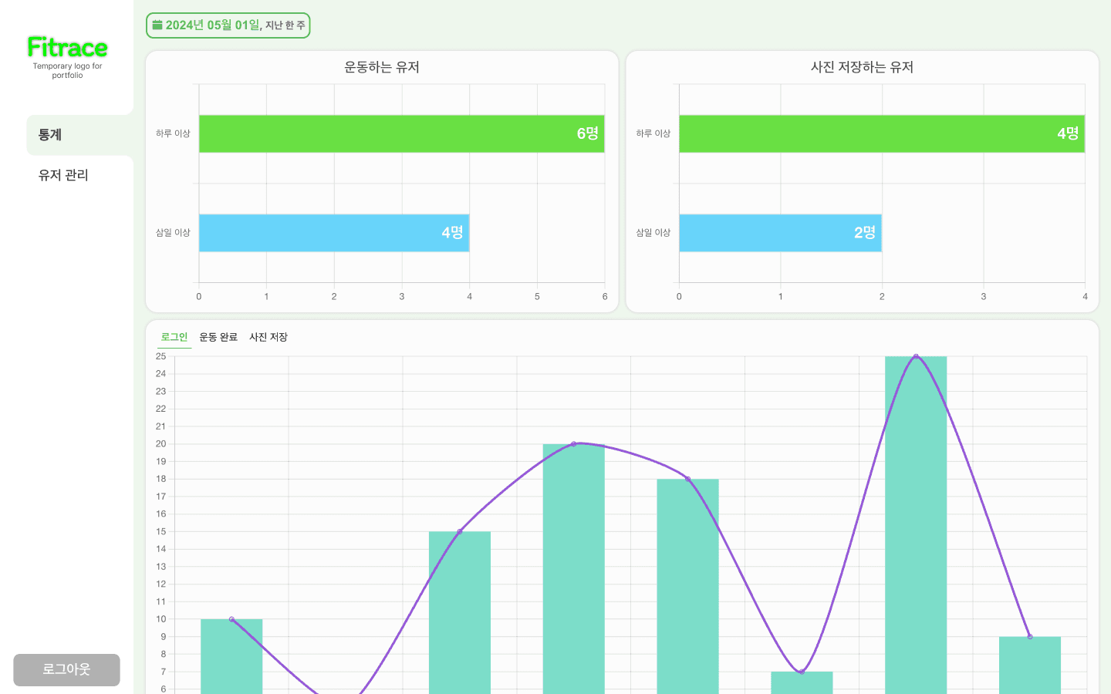This screenshot has height=694, width=1111.
Task: Click the teal bar with value 15
Action: click(x=460, y=609)
